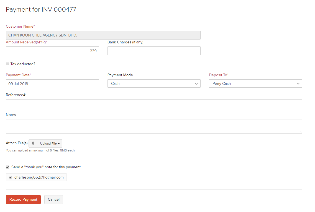
Task: Open the Payment Mode dropdown showing Cash
Action: coord(154,83)
